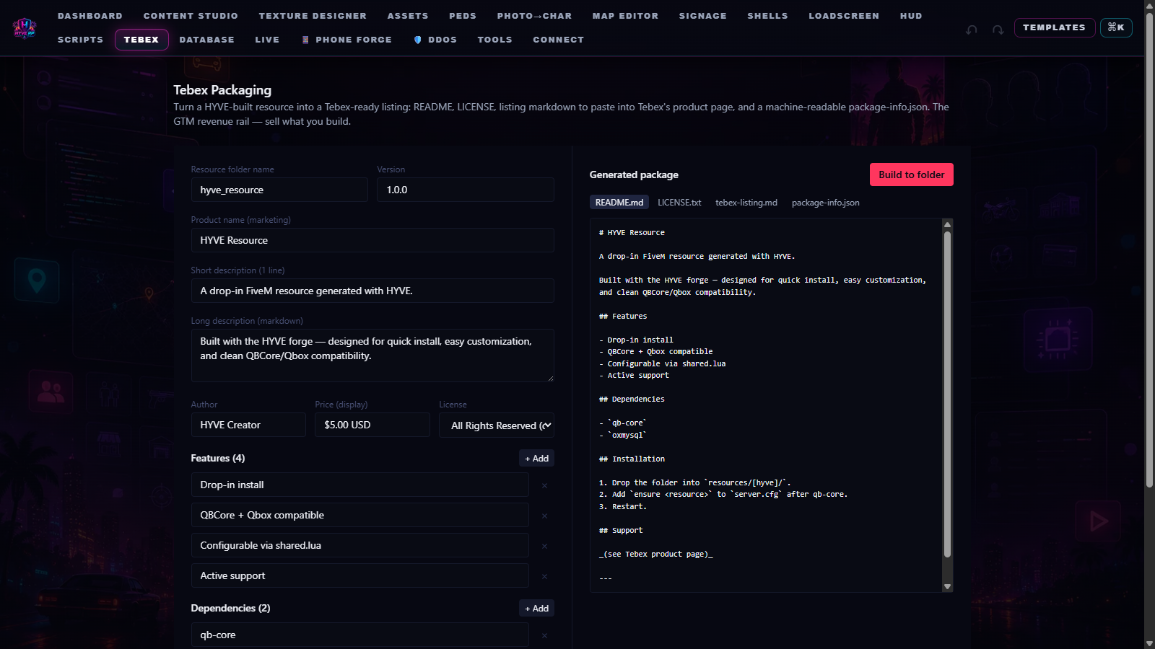Click the "## Installation" heading in README
1155x649 pixels.
pos(632,459)
